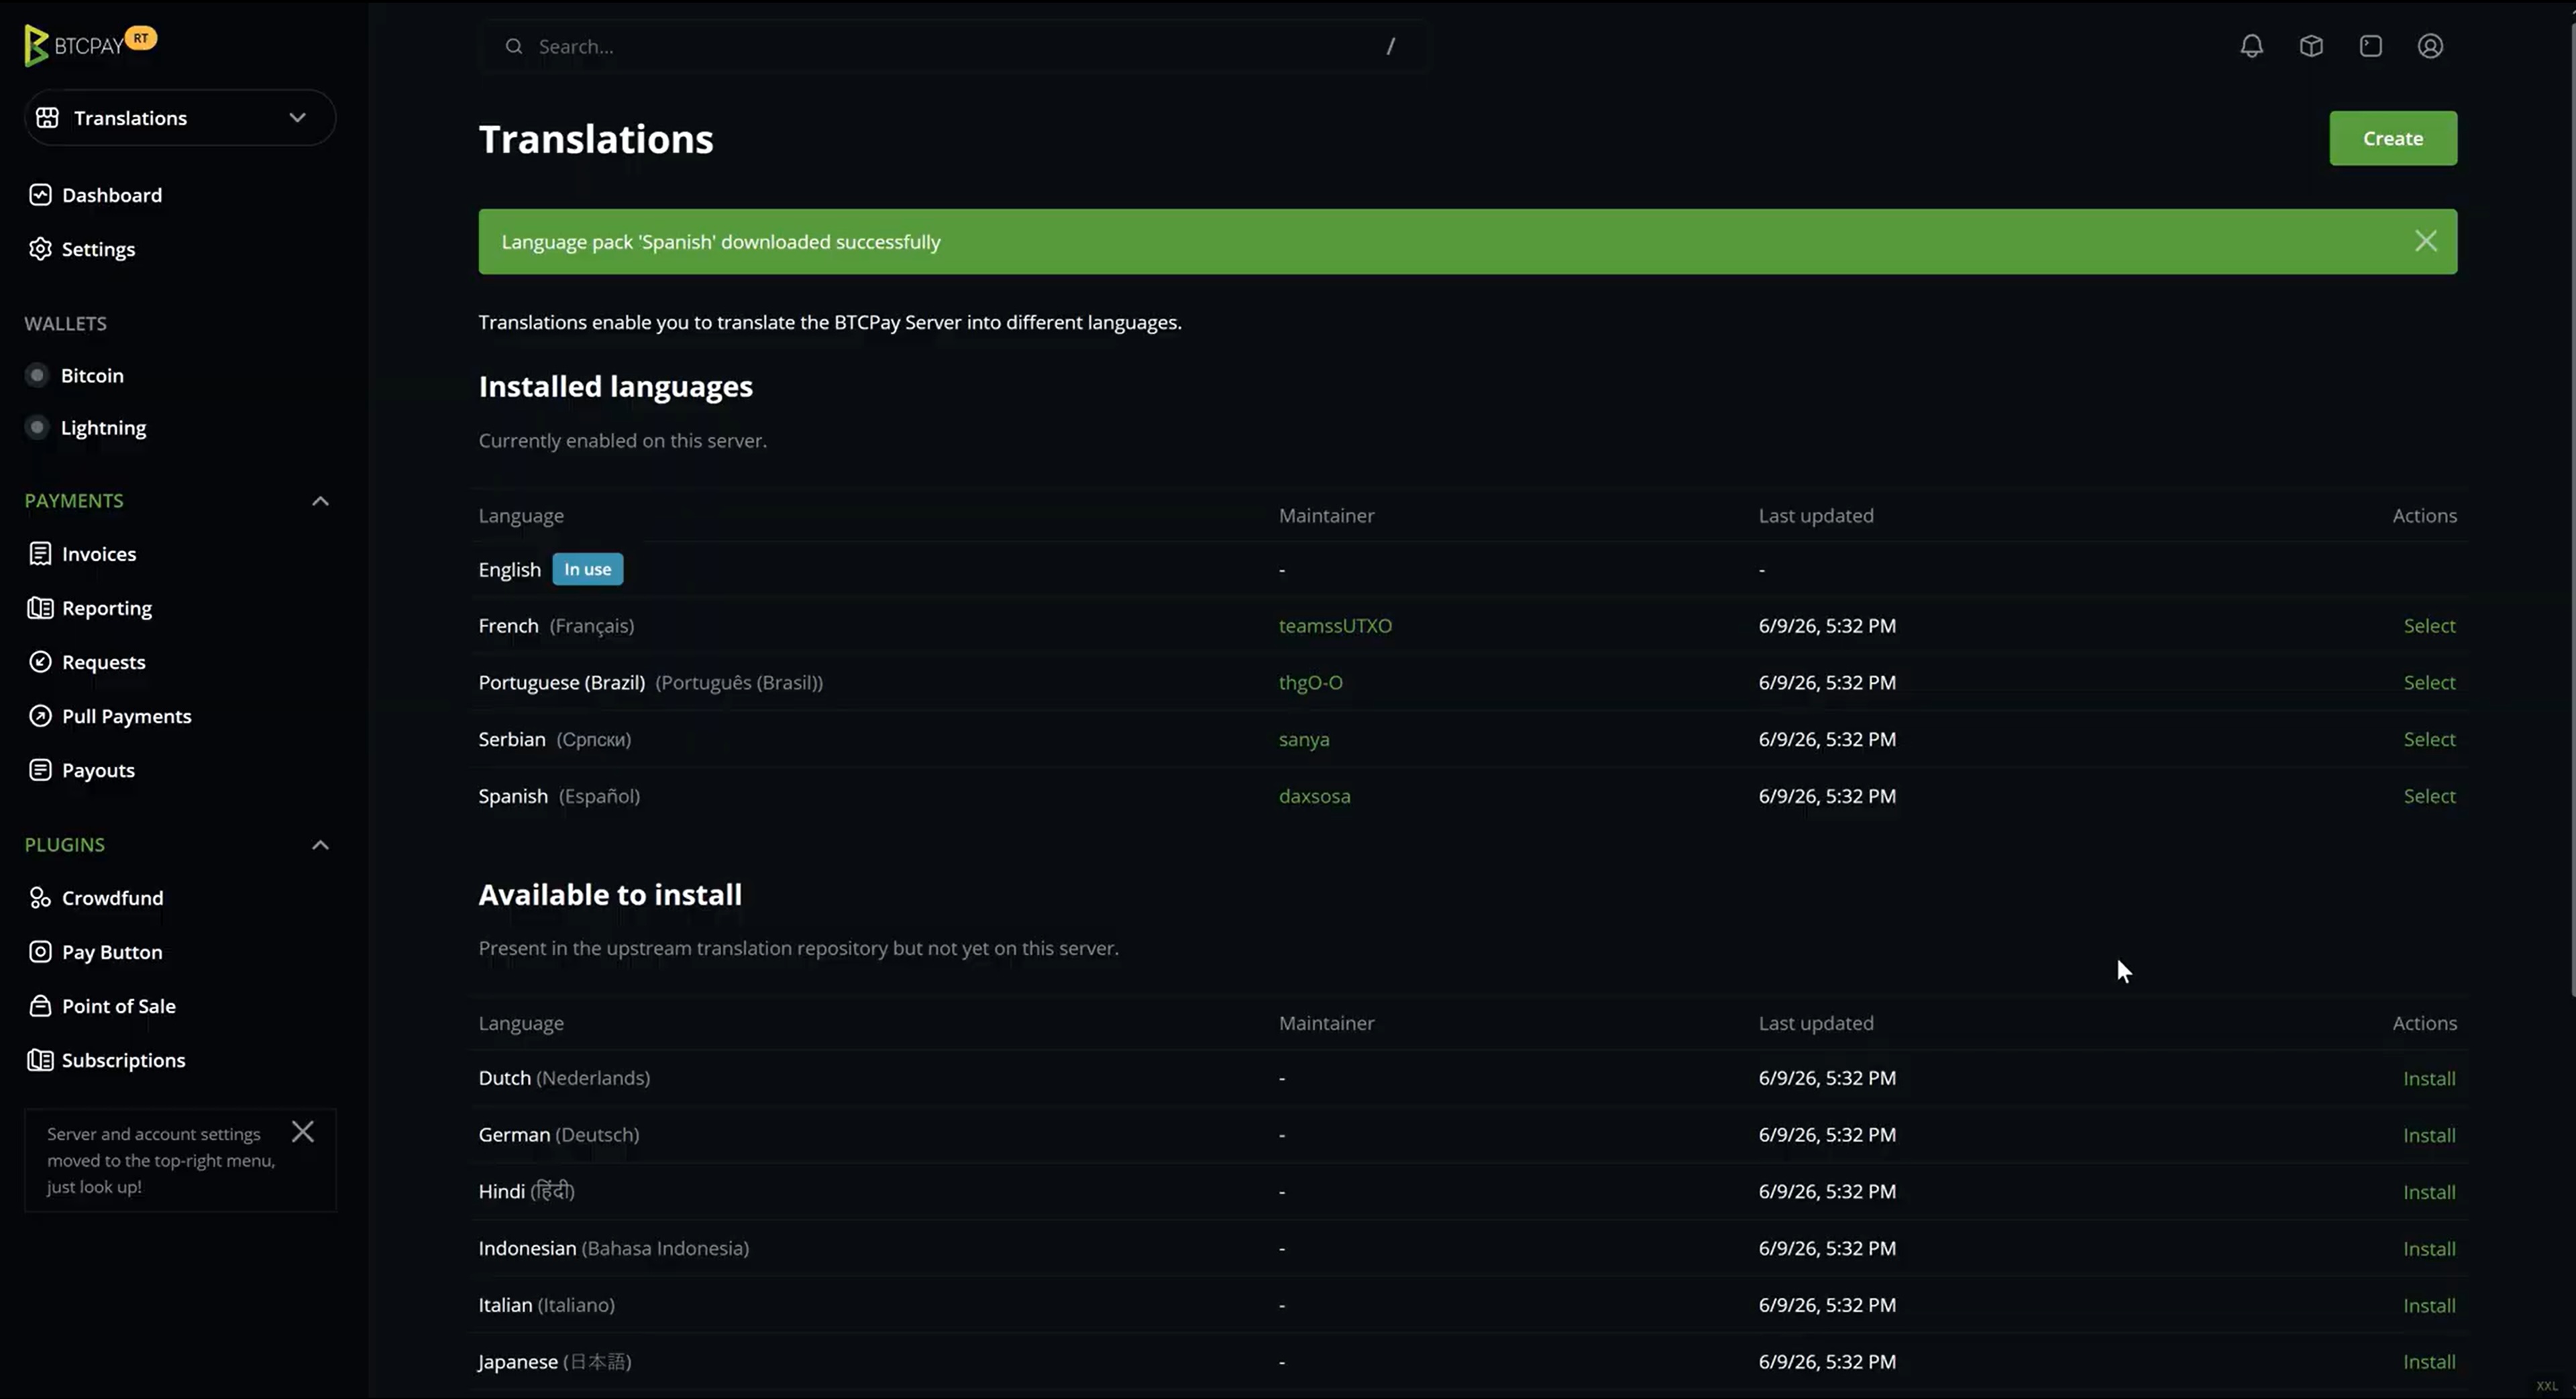
Task: Click the Crowdfund sidebar icon
Action: click(x=40, y=898)
